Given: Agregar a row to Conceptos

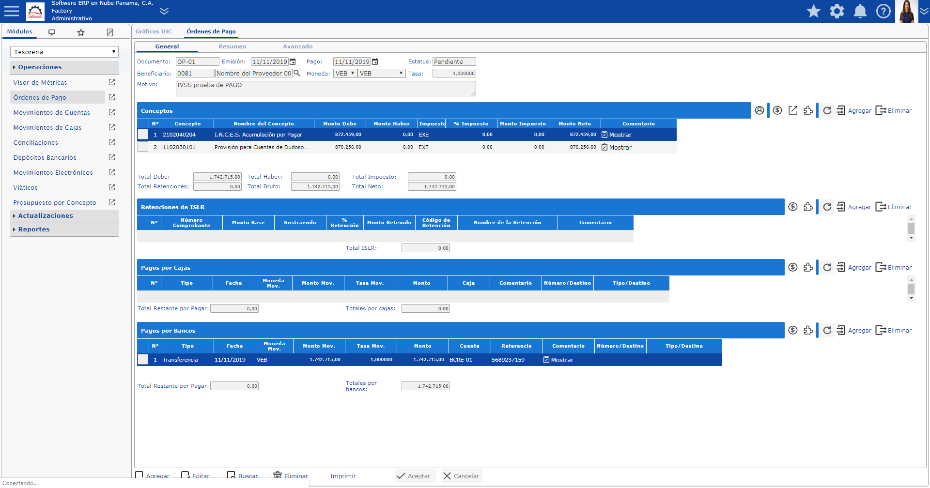Looking at the screenshot, I should point(854,110).
